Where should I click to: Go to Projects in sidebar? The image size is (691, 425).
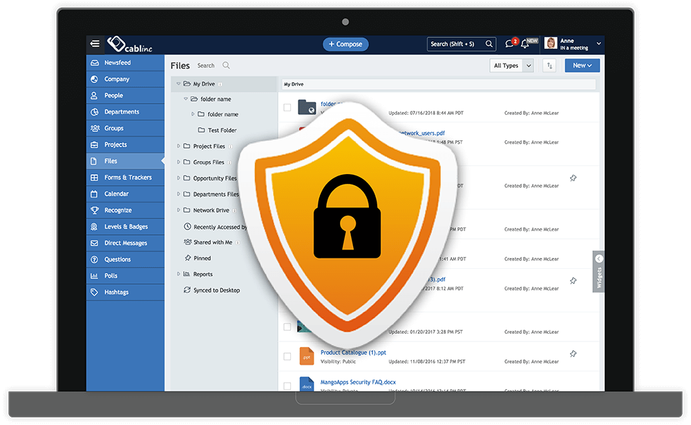(x=125, y=144)
